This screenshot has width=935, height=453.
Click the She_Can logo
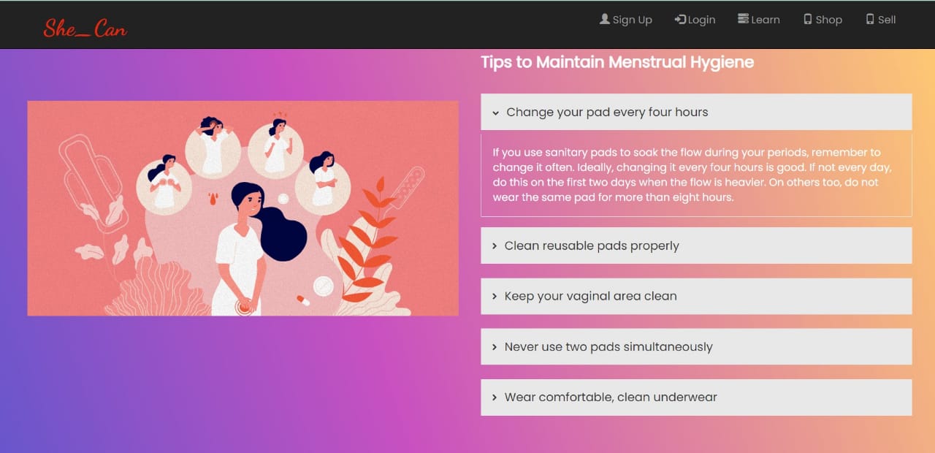pyautogui.click(x=85, y=29)
